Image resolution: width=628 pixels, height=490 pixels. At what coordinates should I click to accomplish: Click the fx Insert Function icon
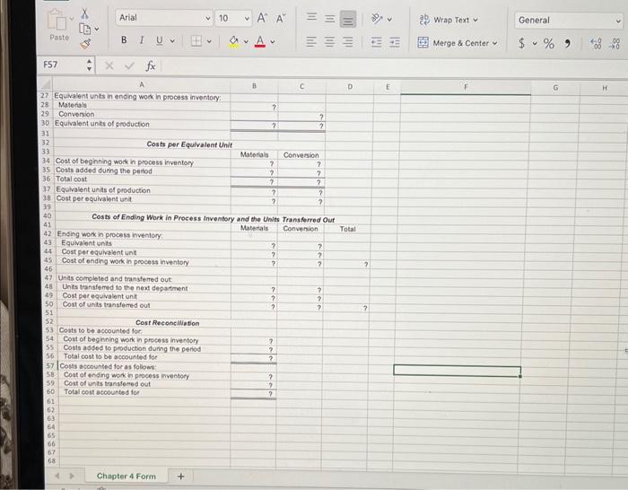(x=151, y=66)
